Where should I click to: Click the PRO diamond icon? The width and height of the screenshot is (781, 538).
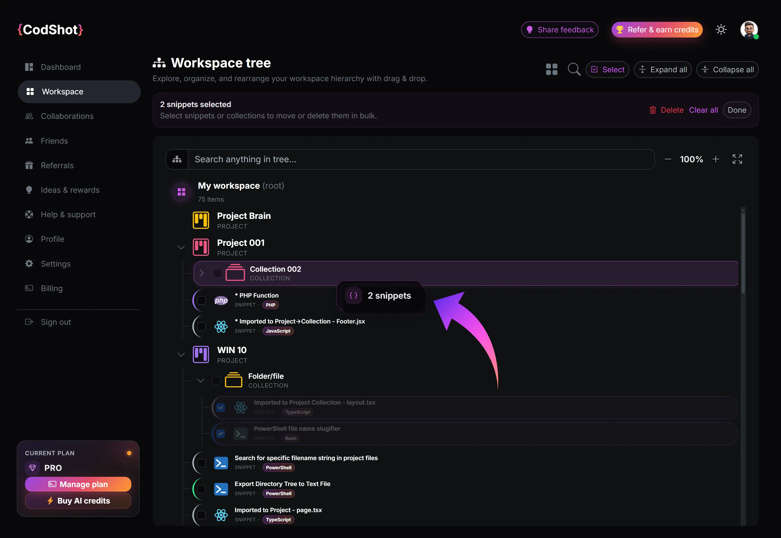[32, 468]
